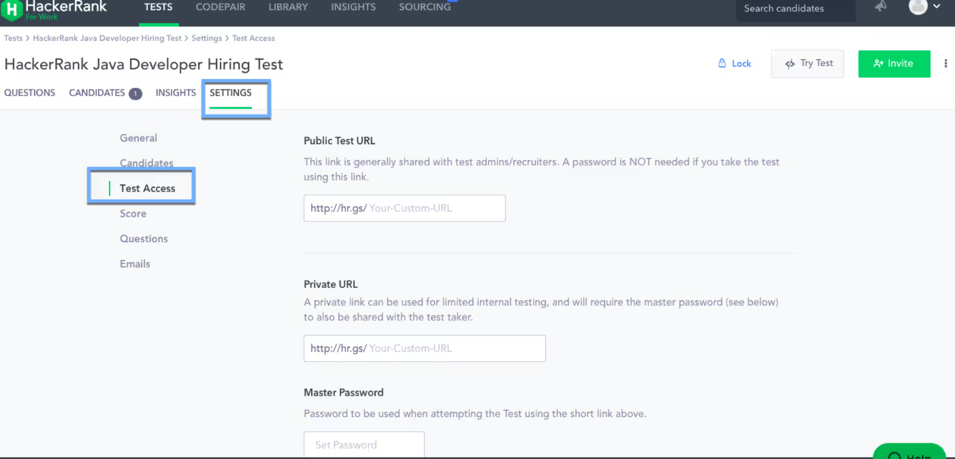This screenshot has width=955, height=459.
Task: Open Questions in settings sidebar
Action: [144, 239]
